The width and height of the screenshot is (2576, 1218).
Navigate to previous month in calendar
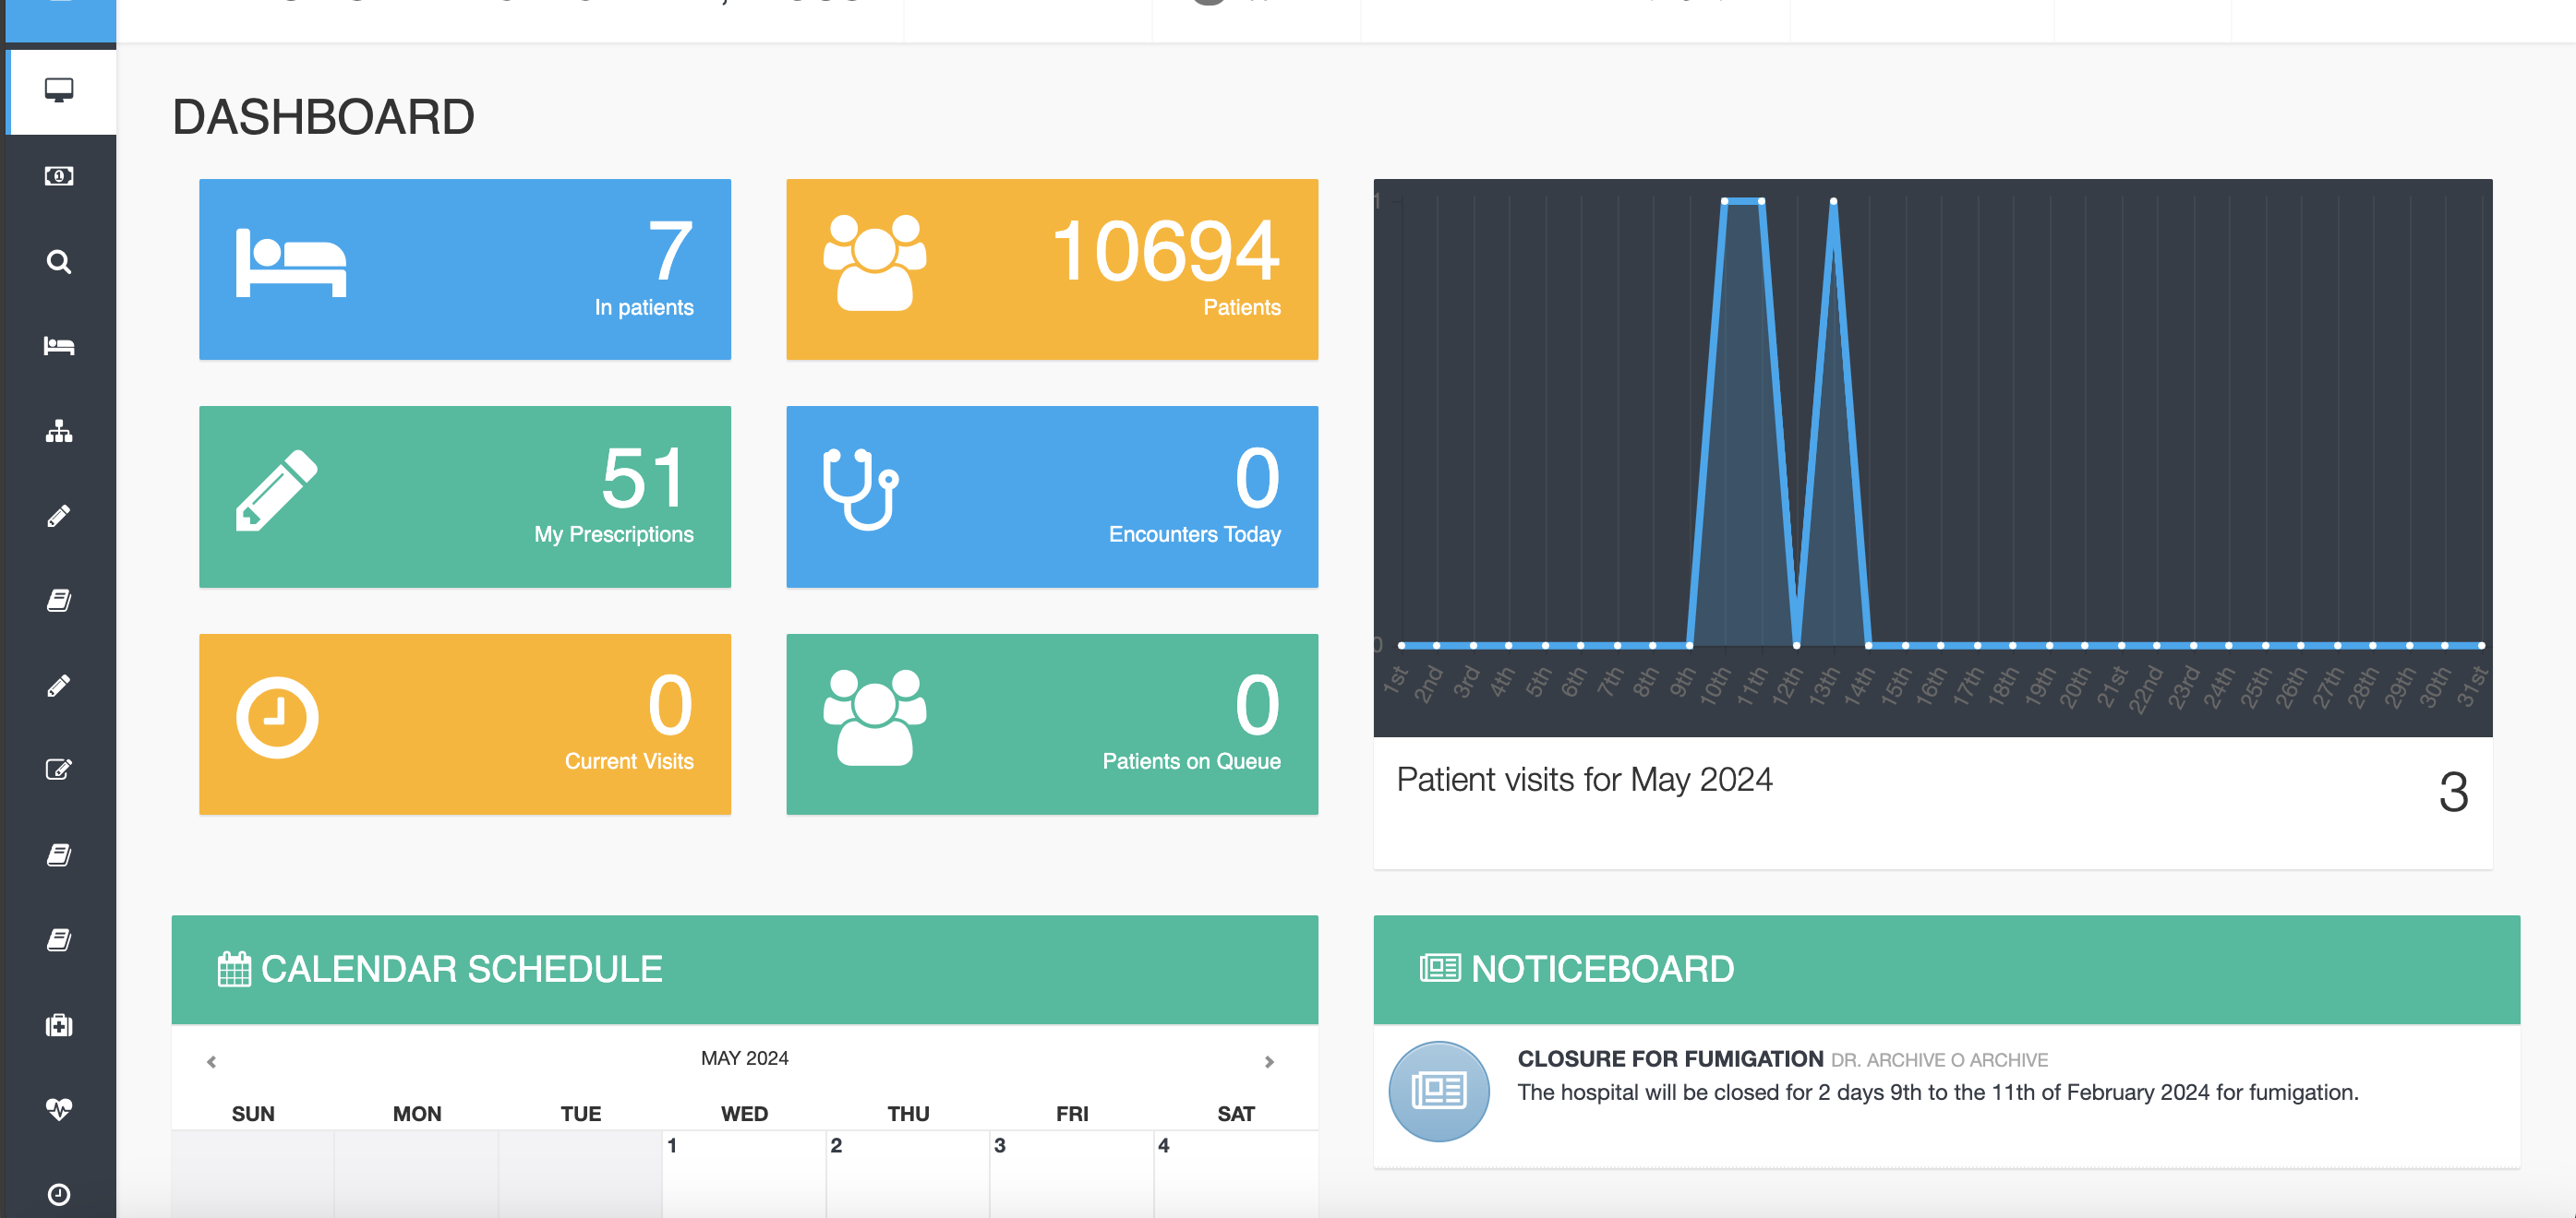212,1060
